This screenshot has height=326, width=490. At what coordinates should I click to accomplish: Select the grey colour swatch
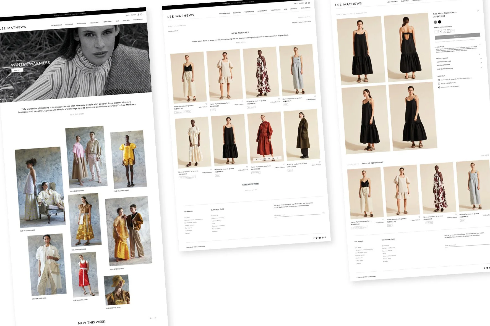point(435,22)
